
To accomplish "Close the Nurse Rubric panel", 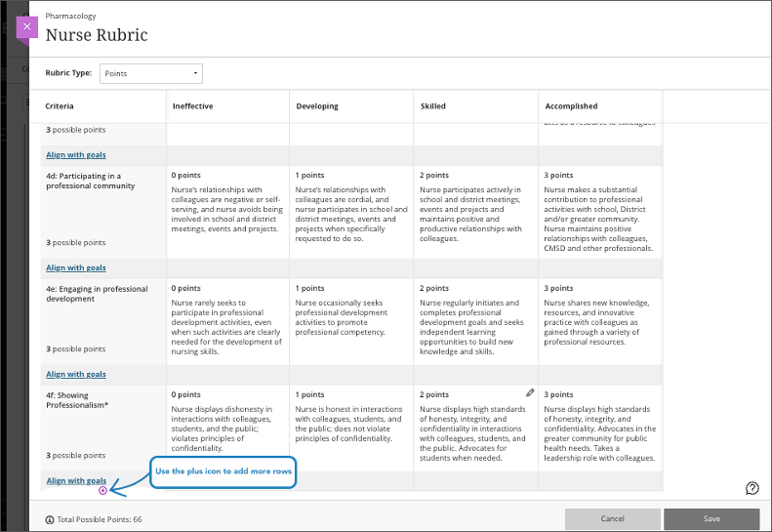I will pos(26,27).
